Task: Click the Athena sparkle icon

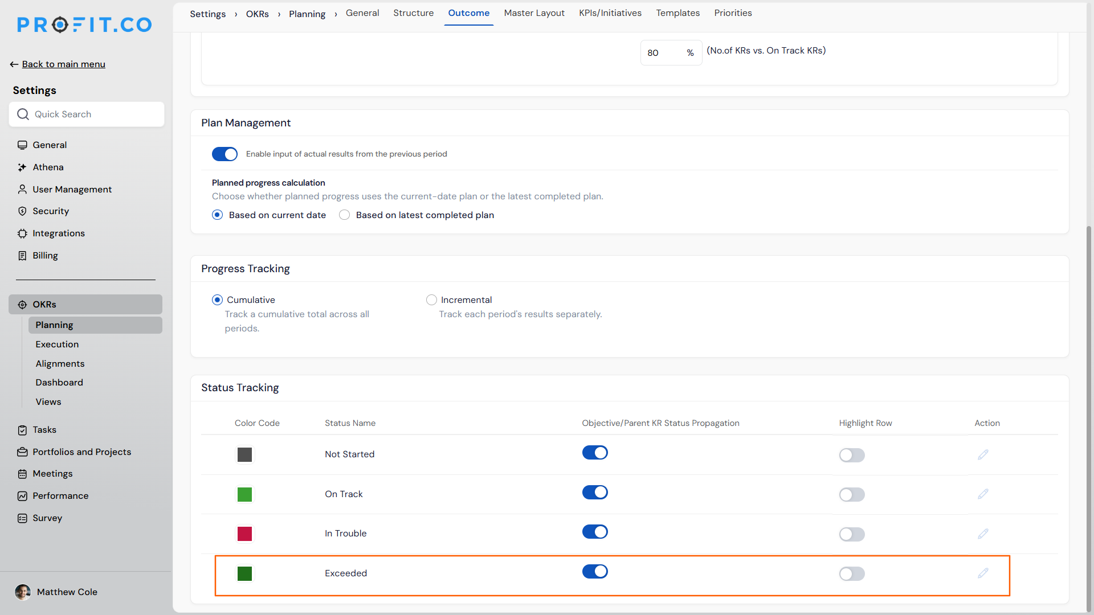Action: coord(22,167)
